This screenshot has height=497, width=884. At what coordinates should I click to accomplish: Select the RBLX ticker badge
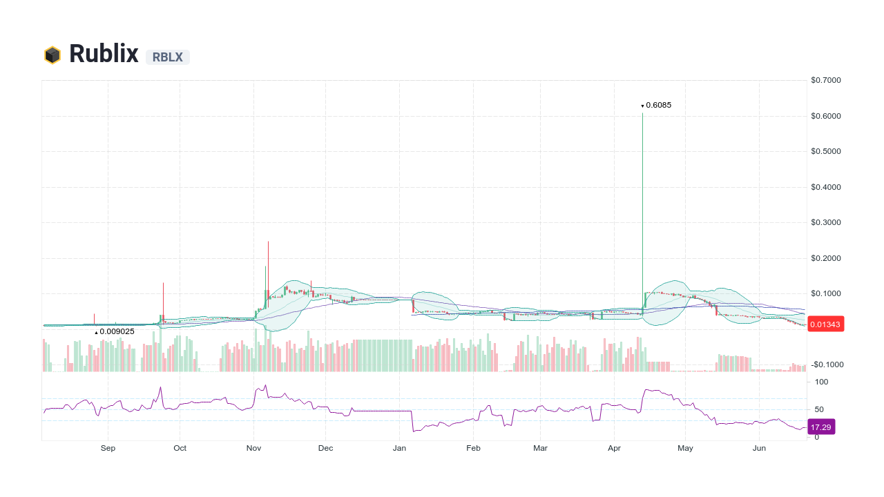tap(168, 57)
